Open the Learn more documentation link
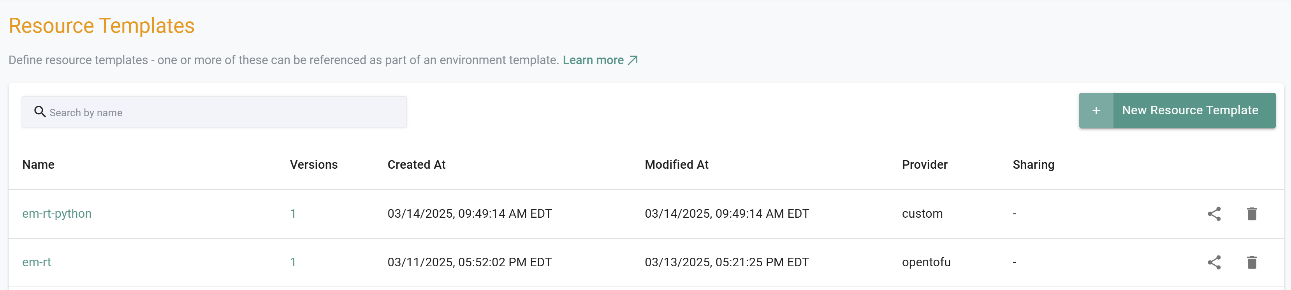 click(593, 59)
